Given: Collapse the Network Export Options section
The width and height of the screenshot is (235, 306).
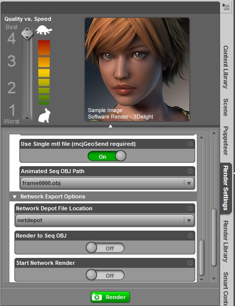Looking at the screenshot, I should (15, 197).
